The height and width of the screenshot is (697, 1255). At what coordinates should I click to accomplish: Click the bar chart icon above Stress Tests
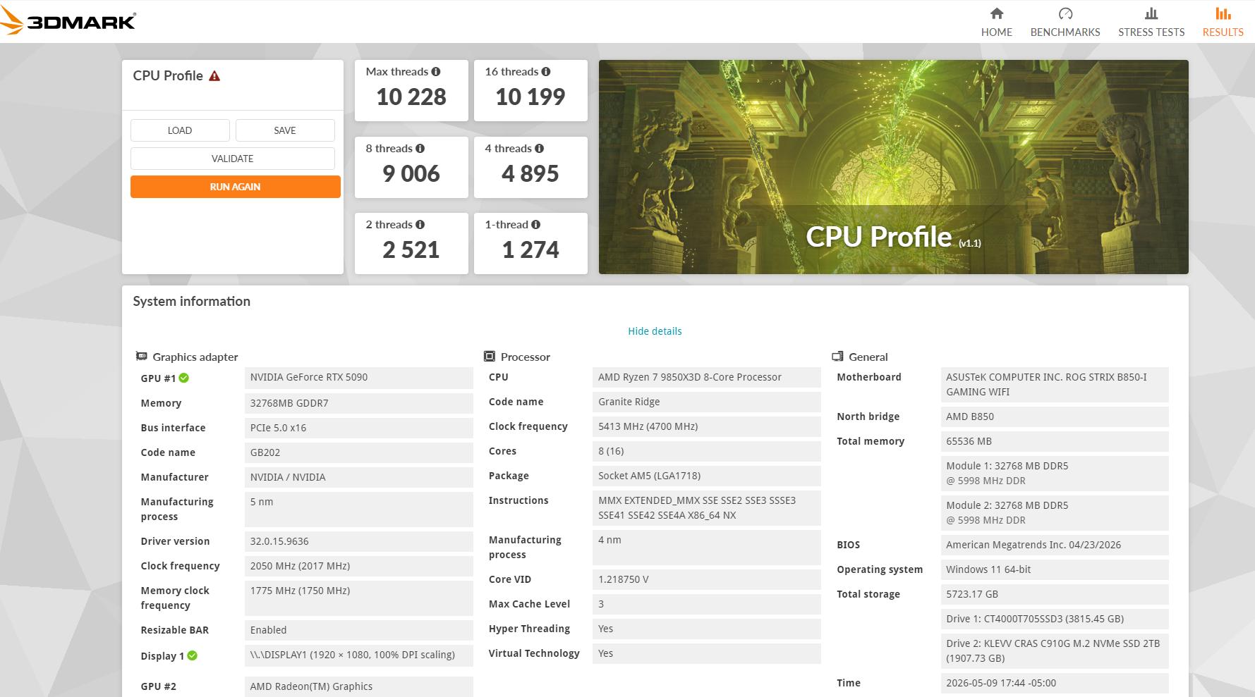[x=1151, y=13]
